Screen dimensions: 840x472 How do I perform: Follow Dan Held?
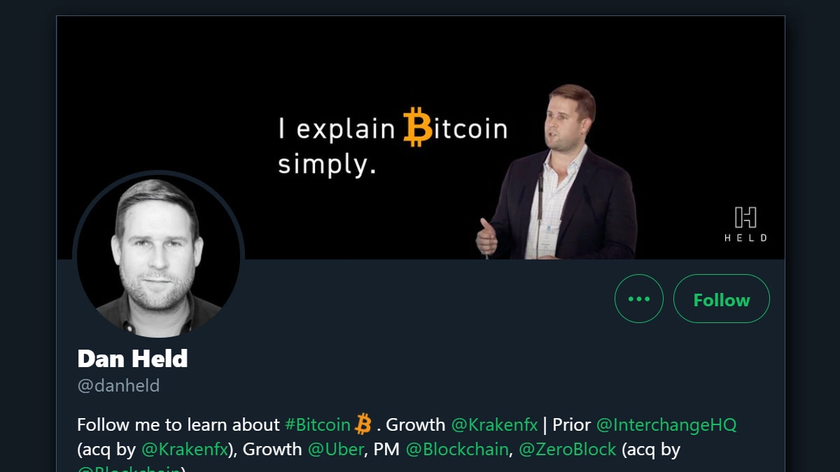722,299
